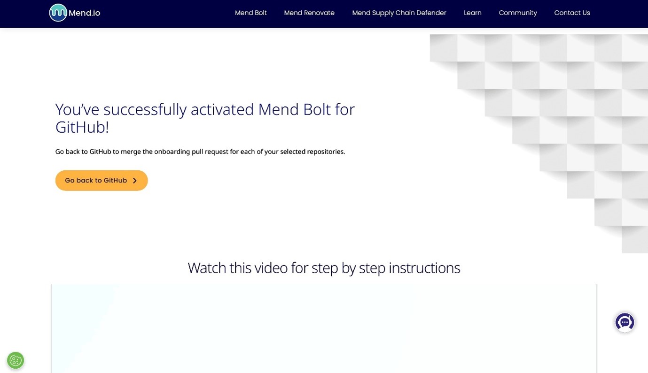Open the chat support bubble icon
Viewport: 648px width, 373px height.
pos(625,322)
